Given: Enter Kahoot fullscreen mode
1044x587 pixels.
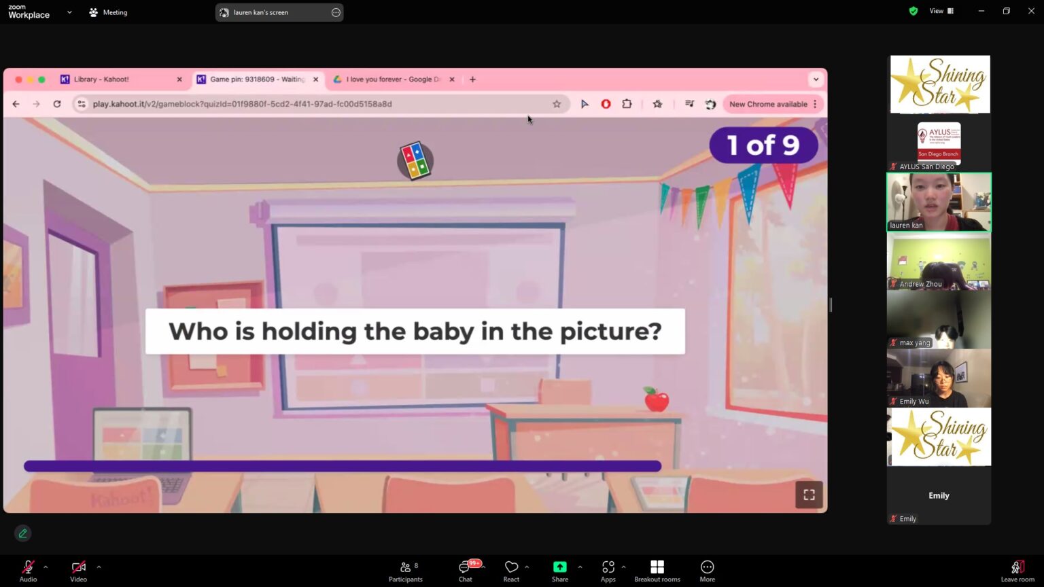Looking at the screenshot, I should 809,495.
